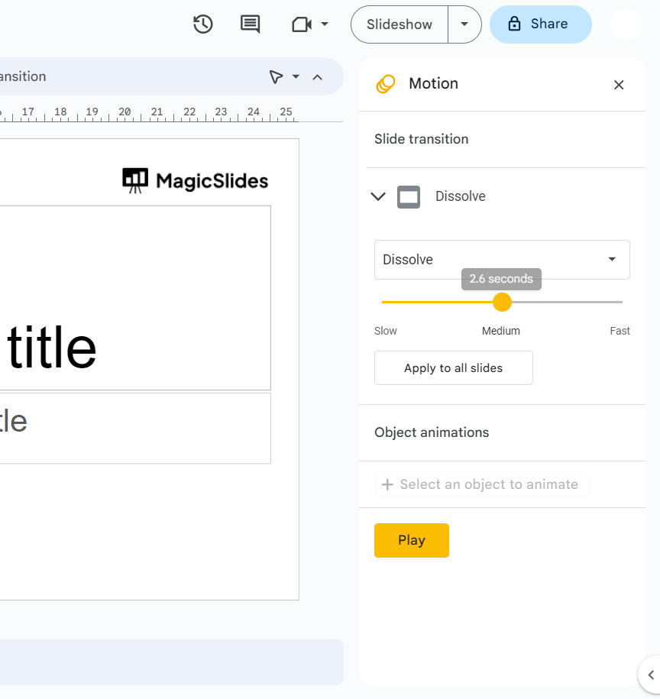Screen dimensions: 660x699
Task: Open Slideshow options dropdown arrow
Action: click(x=464, y=24)
